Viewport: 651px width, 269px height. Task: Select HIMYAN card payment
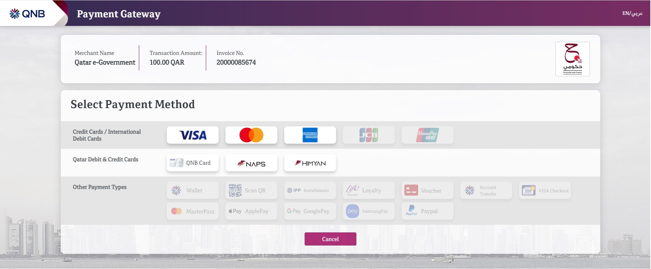click(x=310, y=163)
